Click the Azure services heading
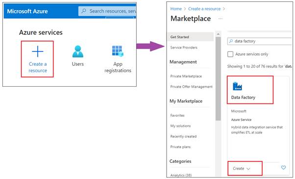This screenshot has height=179, width=295. pyautogui.click(x=41, y=32)
